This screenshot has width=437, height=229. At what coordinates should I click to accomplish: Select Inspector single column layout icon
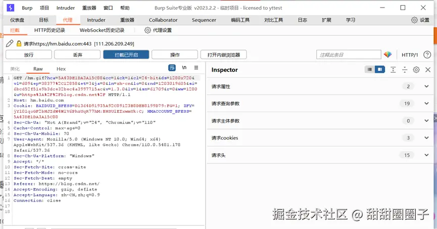[x=369, y=69]
